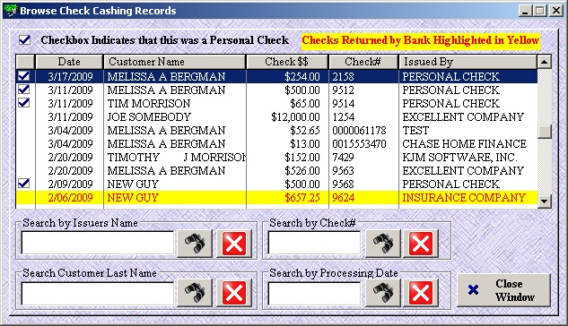The height and width of the screenshot is (326, 568).
Task: Toggle checkbox on the 2/09/2009 New Guy row
Action: tap(24, 184)
